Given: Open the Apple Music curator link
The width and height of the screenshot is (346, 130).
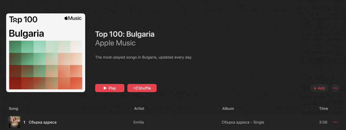Looking at the screenshot, I should click(x=115, y=43).
